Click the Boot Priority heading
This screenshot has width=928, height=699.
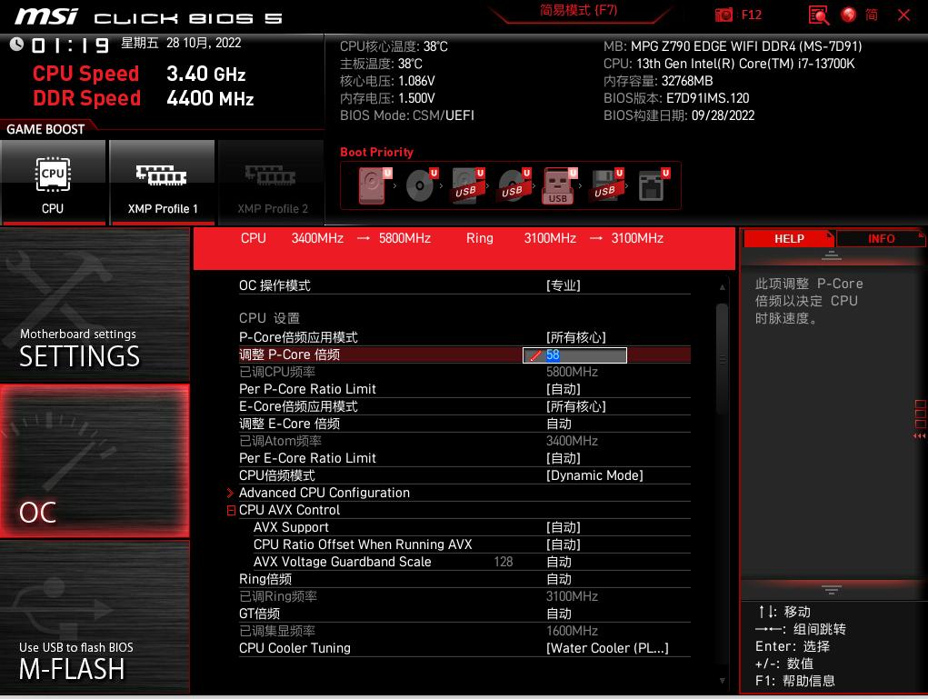[x=376, y=152]
